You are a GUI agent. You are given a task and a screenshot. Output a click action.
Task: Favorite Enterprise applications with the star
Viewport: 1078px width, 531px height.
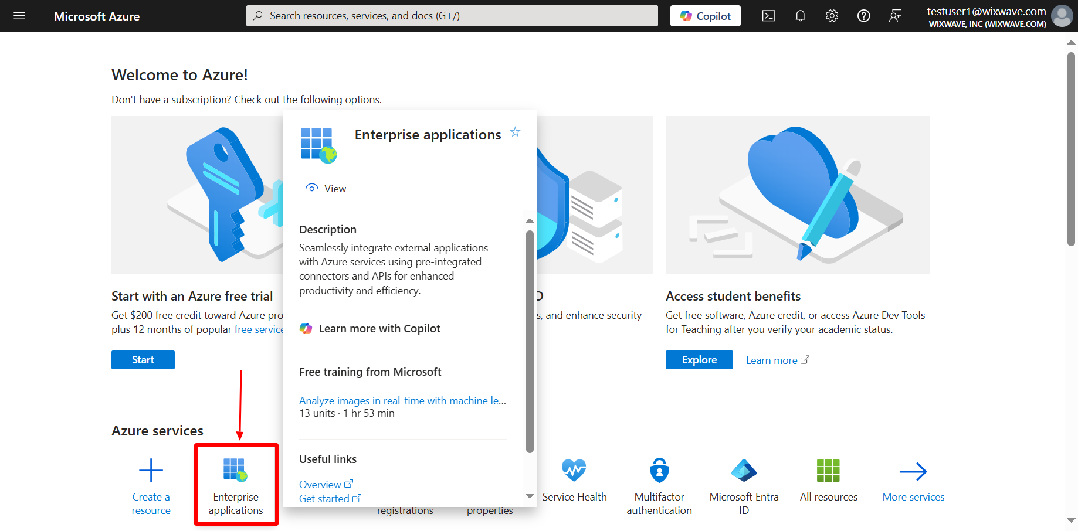(x=515, y=132)
